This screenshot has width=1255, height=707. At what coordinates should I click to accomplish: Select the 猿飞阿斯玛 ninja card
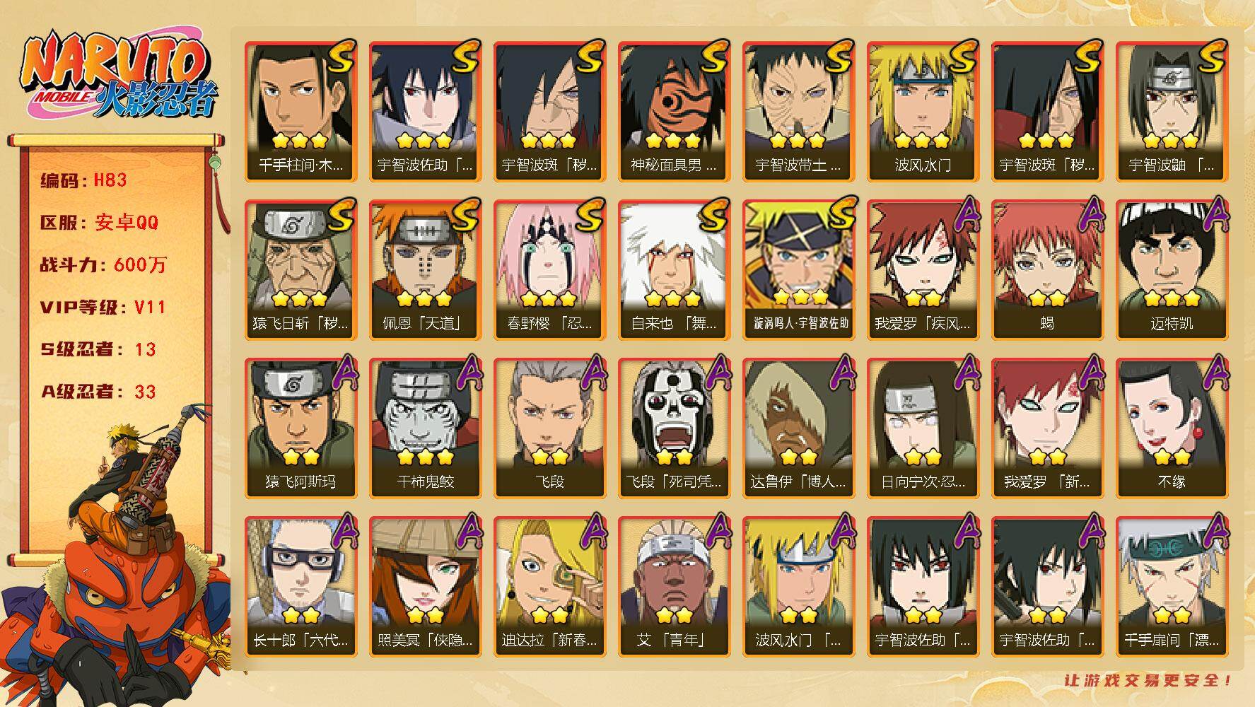pyautogui.click(x=301, y=428)
